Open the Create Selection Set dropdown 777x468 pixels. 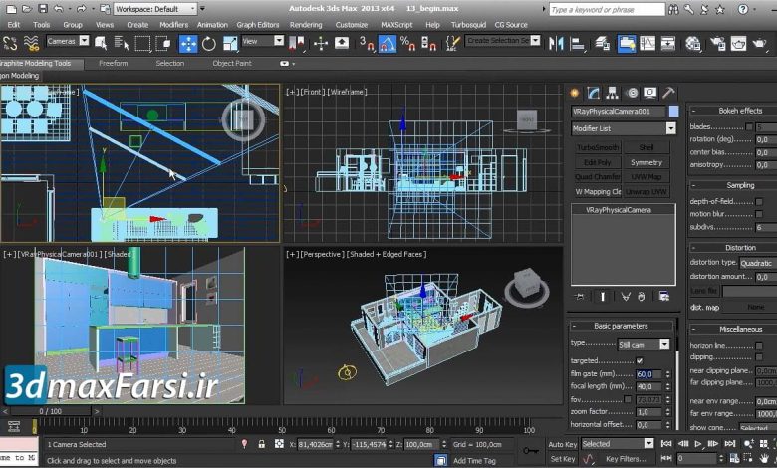pos(502,41)
